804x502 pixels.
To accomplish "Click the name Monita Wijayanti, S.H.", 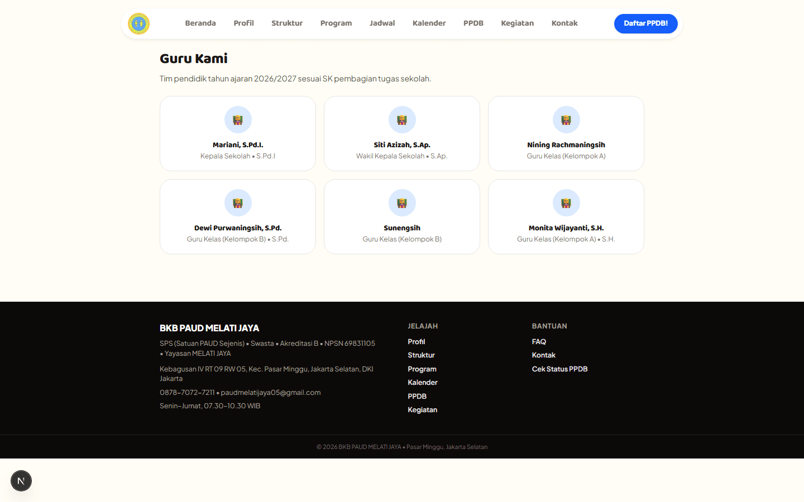I will point(566,228).
